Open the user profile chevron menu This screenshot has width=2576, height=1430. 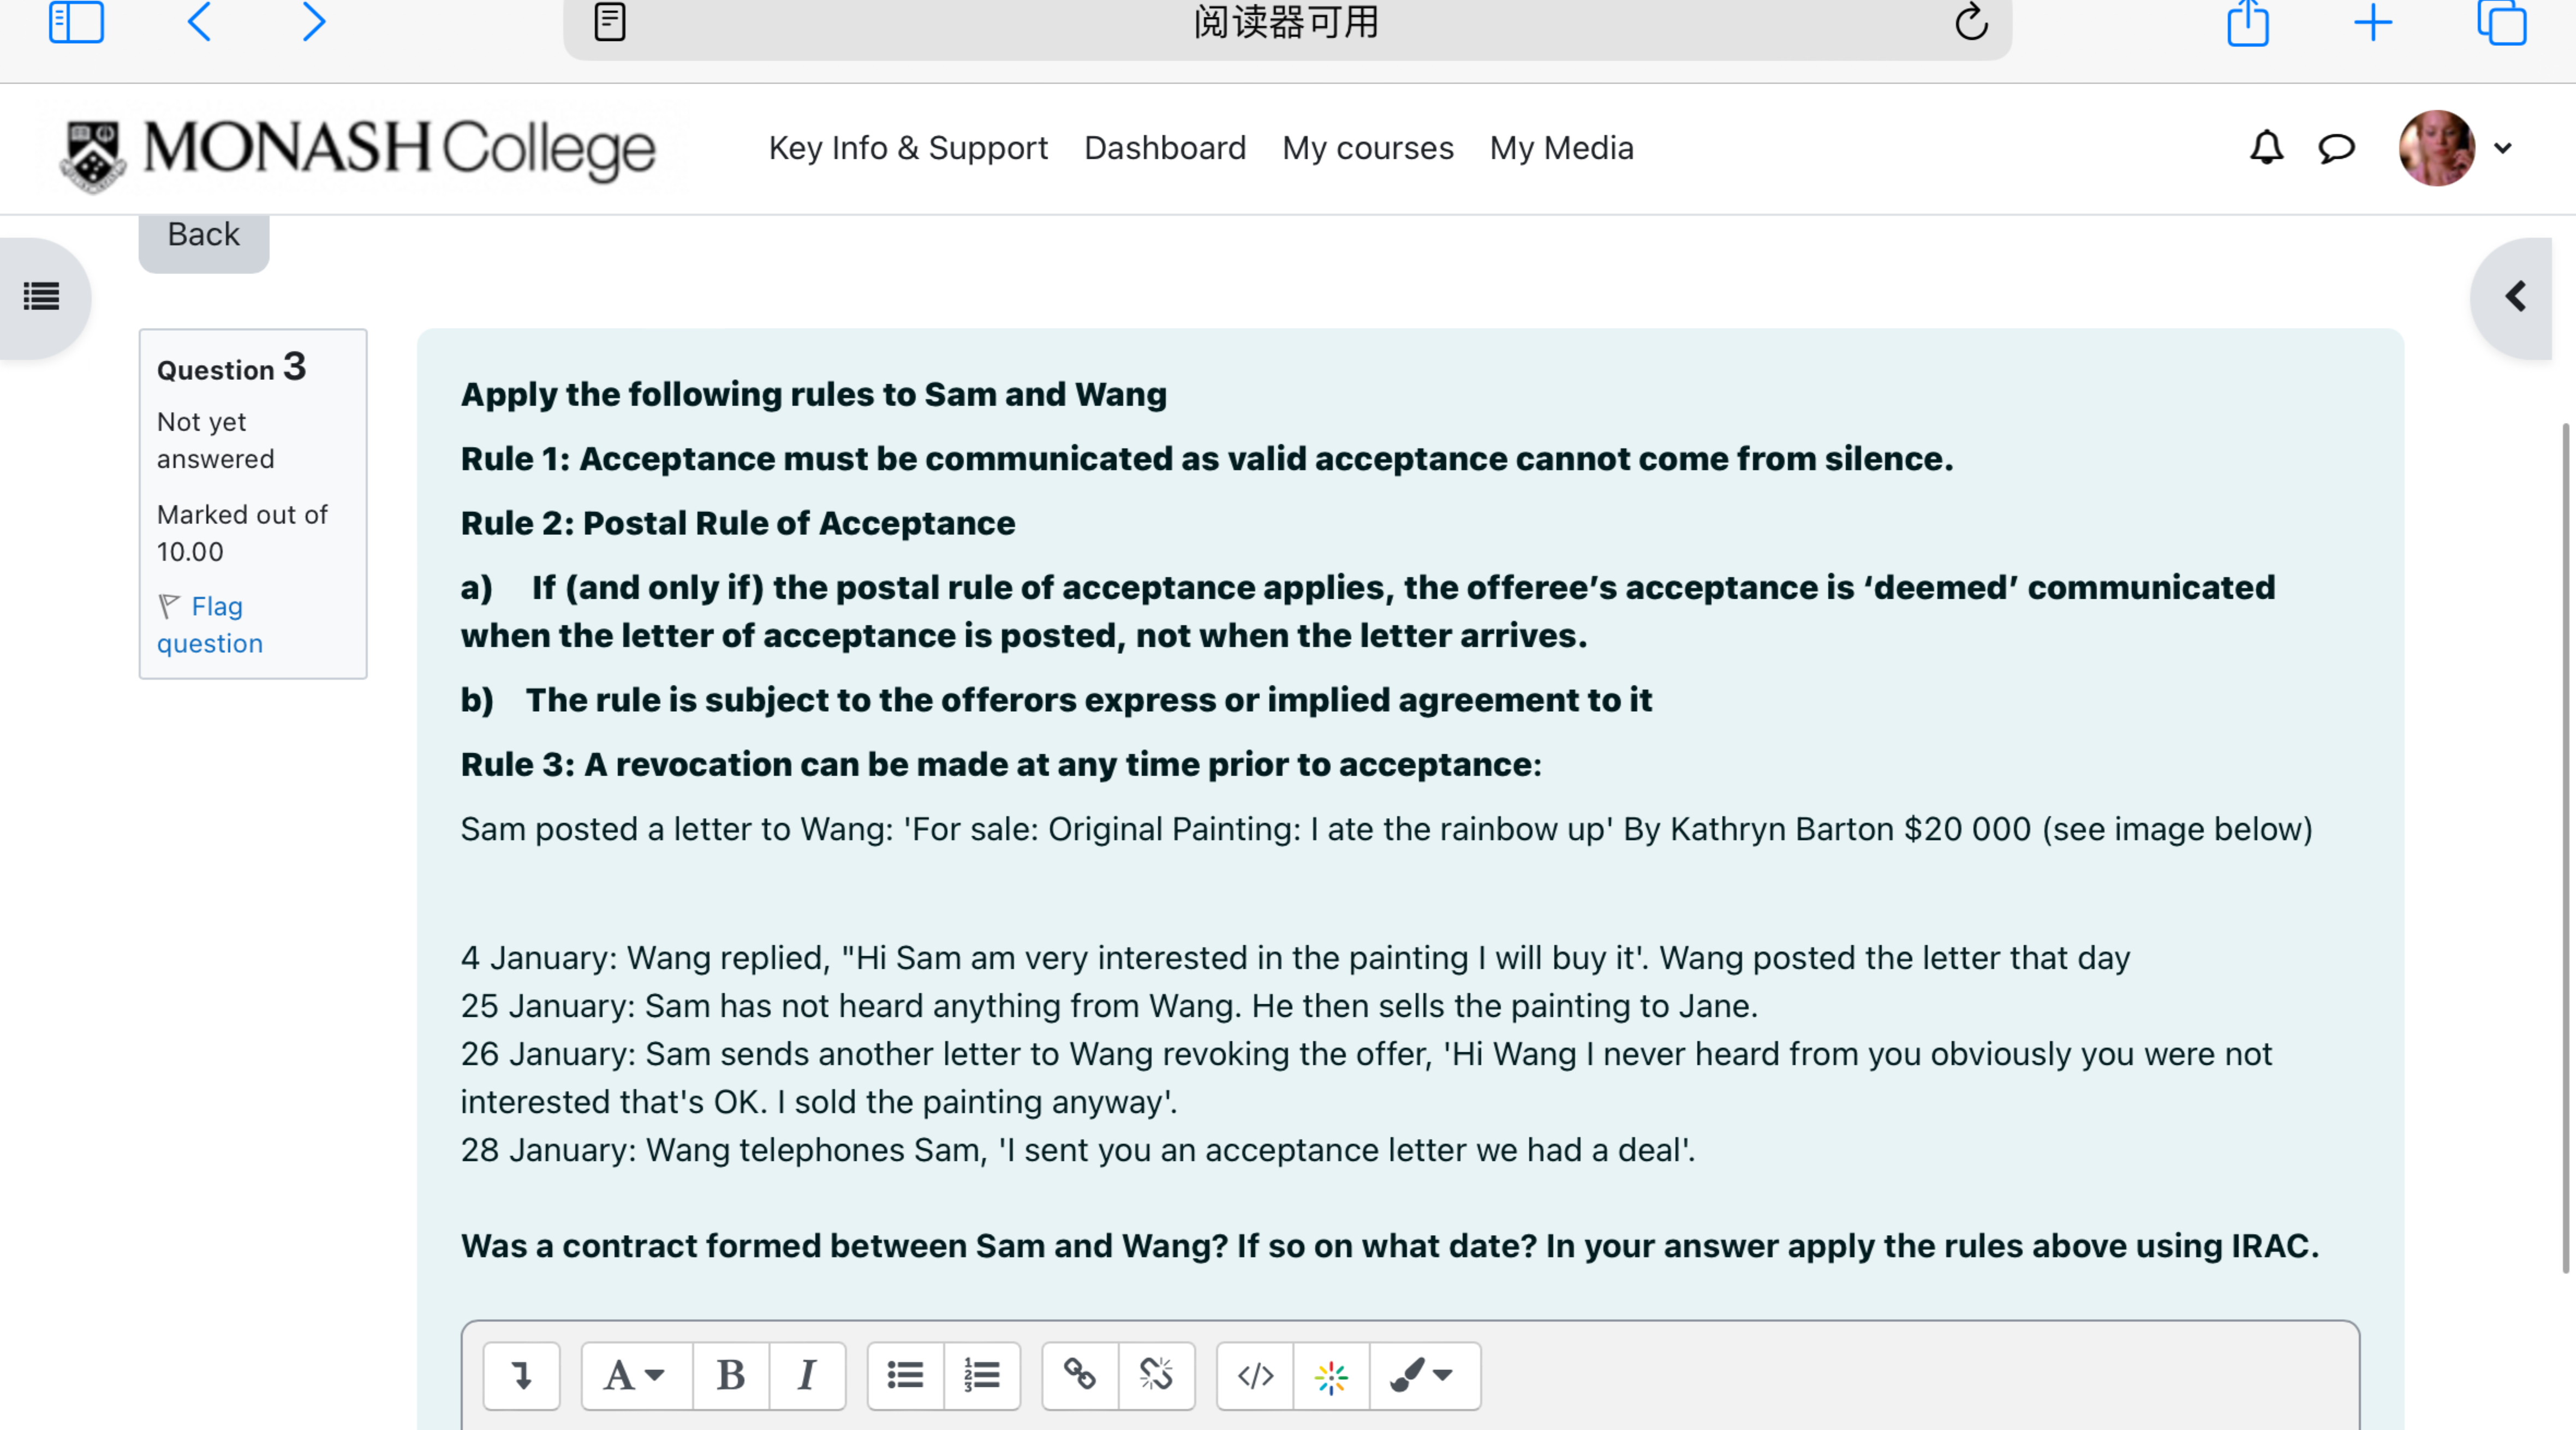(x=2504, y=148)
